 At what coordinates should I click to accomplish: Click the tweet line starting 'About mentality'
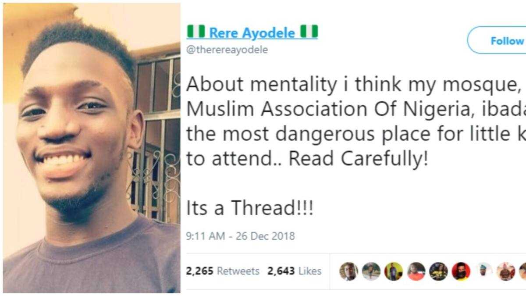click(356, 85)
